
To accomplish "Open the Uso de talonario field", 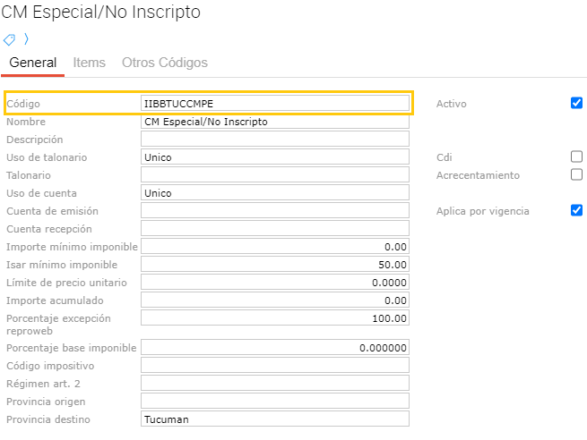I will pyautogui.click(x=275, y=157).
